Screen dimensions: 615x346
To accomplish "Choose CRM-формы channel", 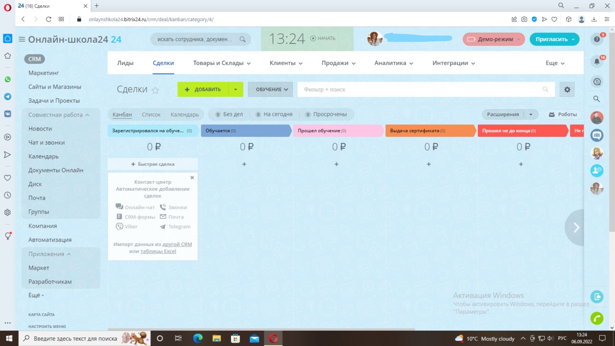I will [135, 217].
